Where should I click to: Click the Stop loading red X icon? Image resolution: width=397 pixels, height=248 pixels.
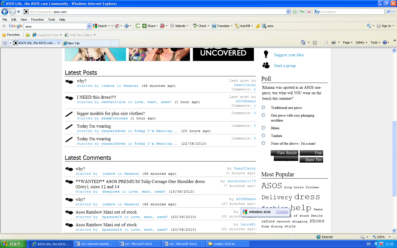pyautogui.click(x=309, y=12)
